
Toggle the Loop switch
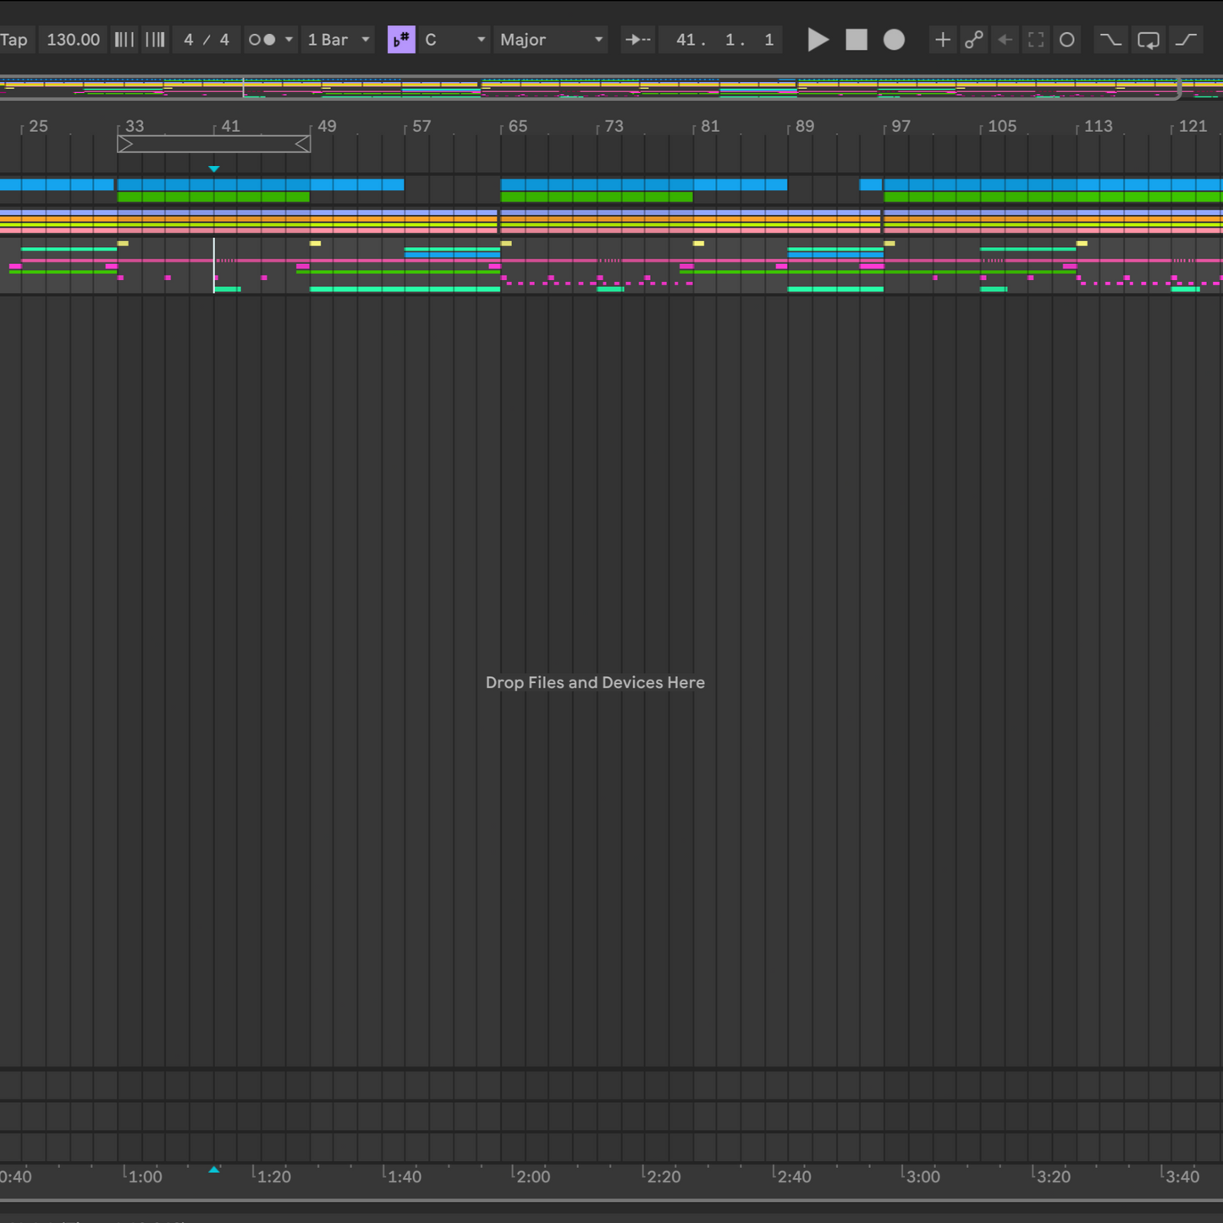pyautogui.click(x=1149, y=40)
